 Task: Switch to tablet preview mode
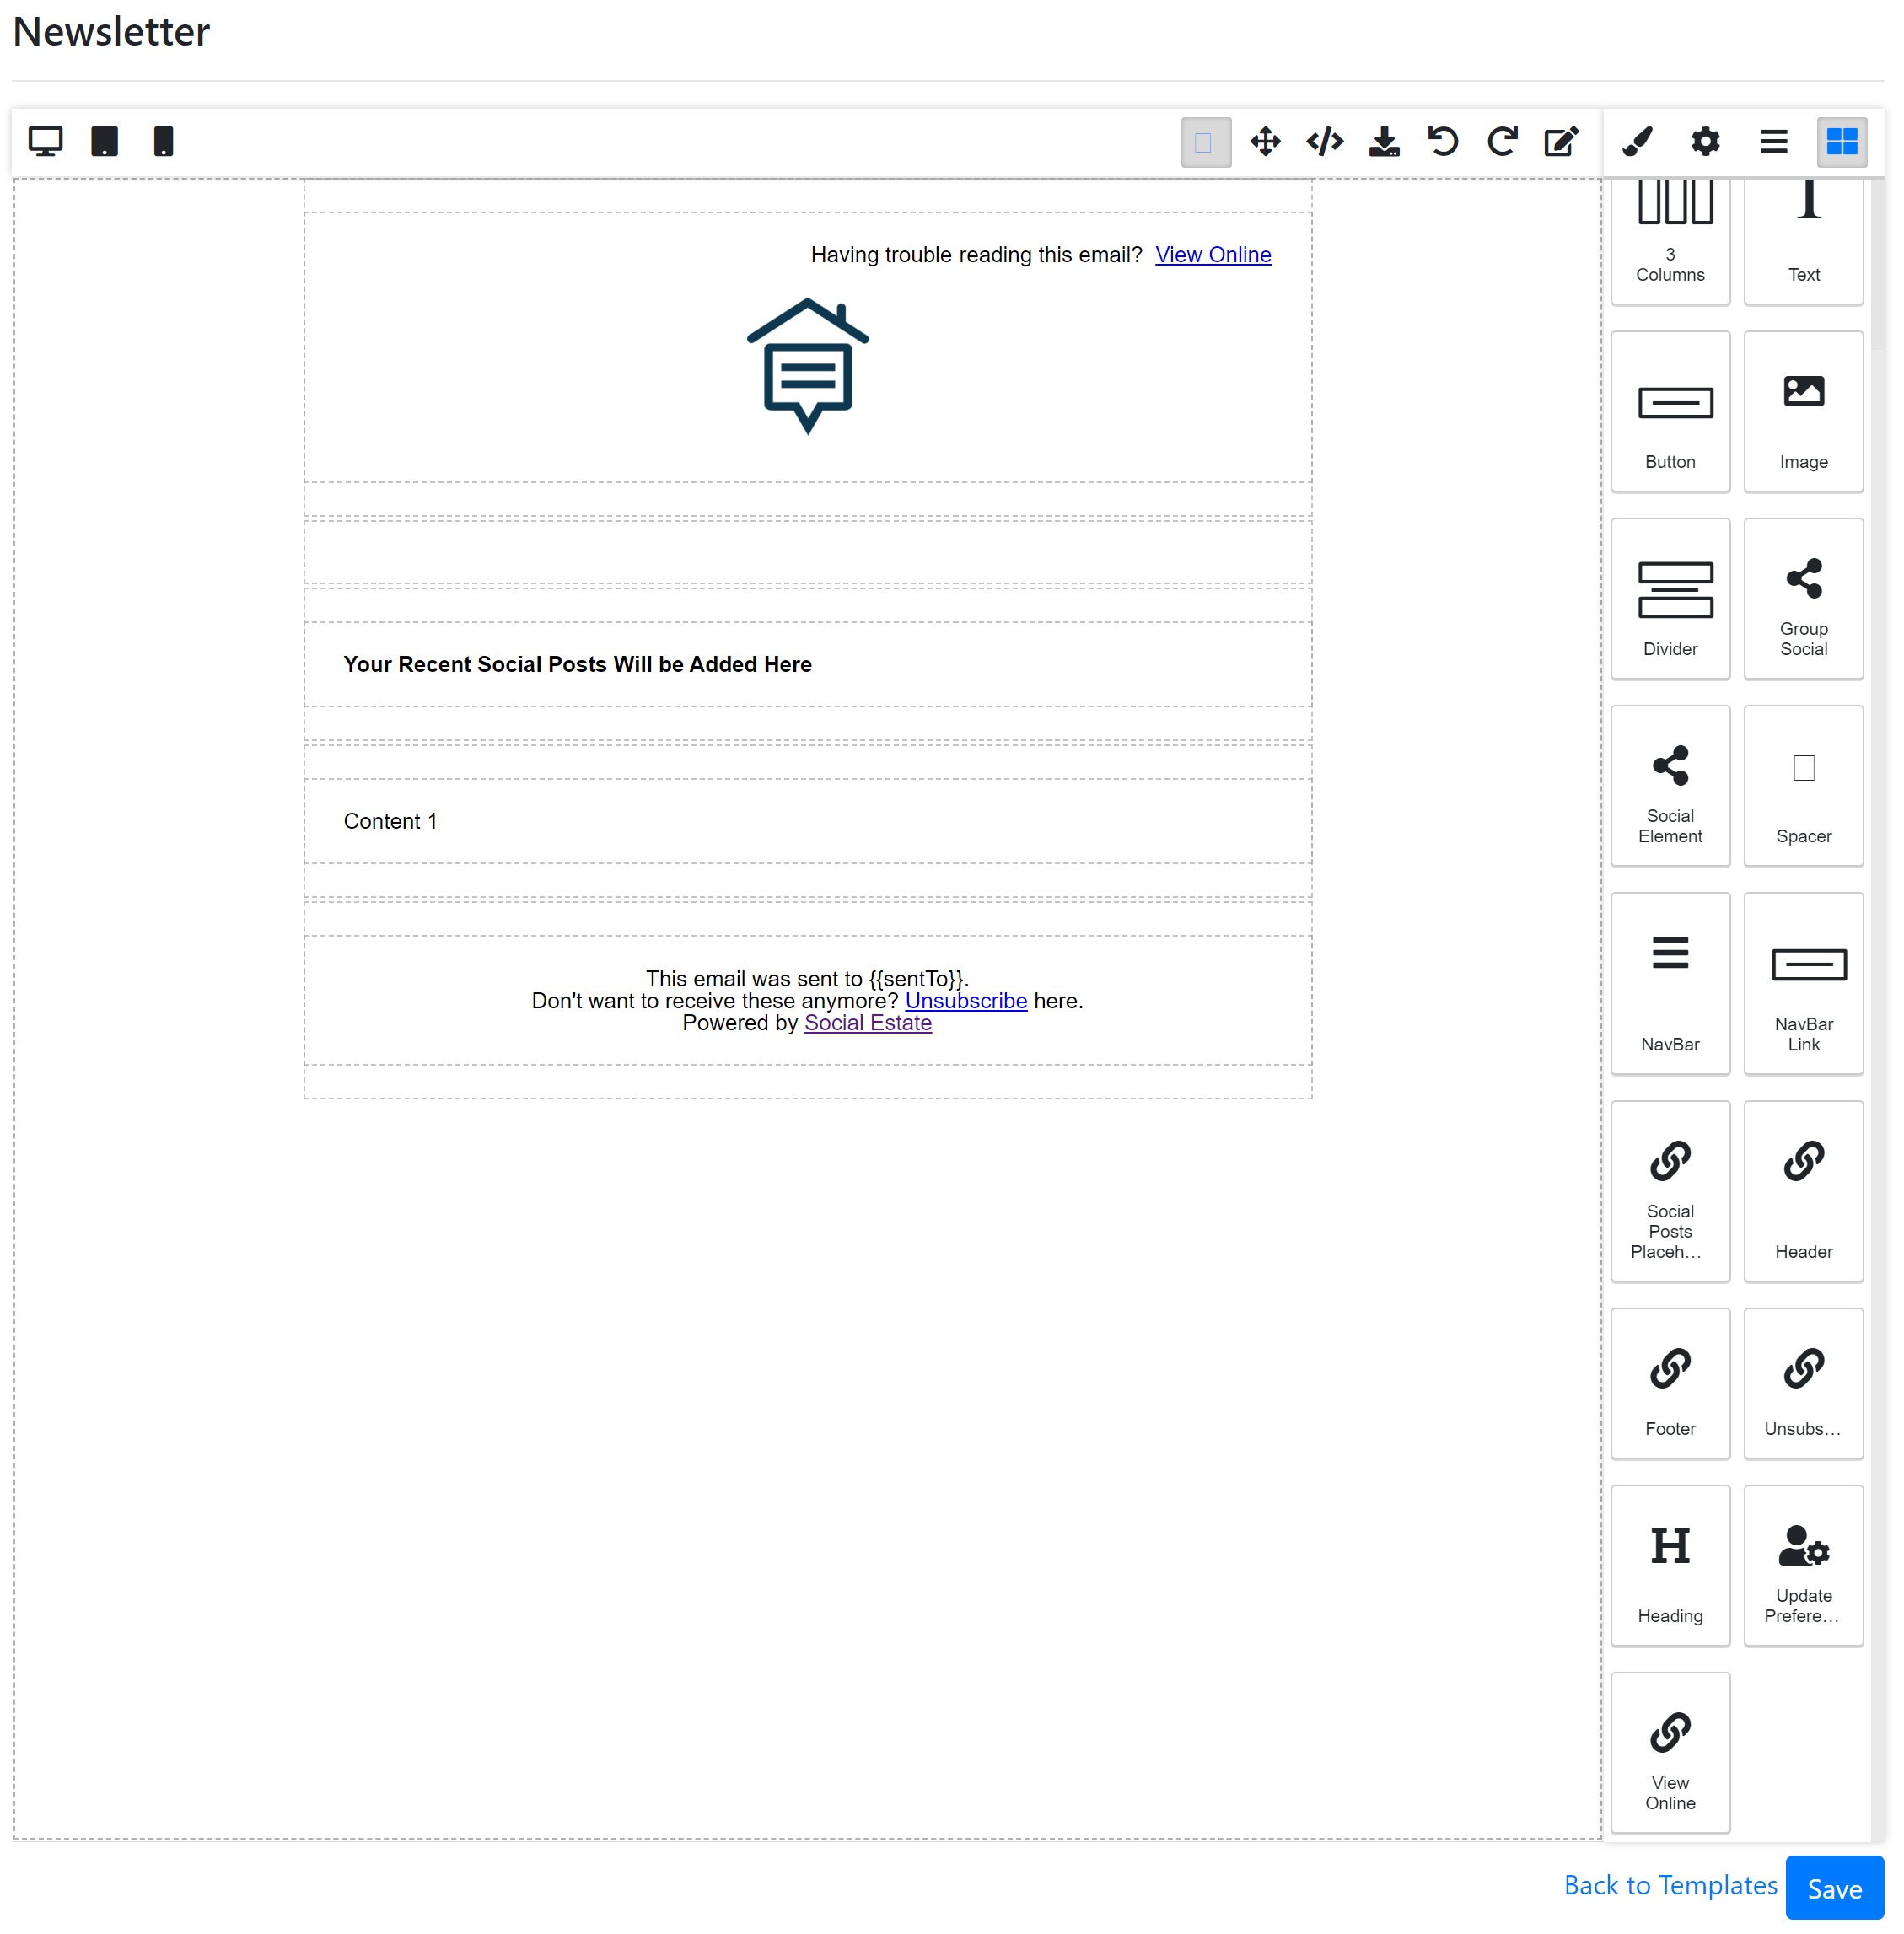104,141
